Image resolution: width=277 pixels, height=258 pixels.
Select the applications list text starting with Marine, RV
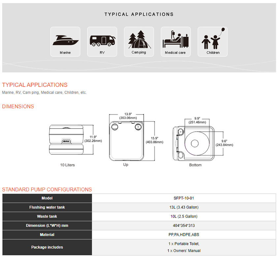[x=44, y=93]
